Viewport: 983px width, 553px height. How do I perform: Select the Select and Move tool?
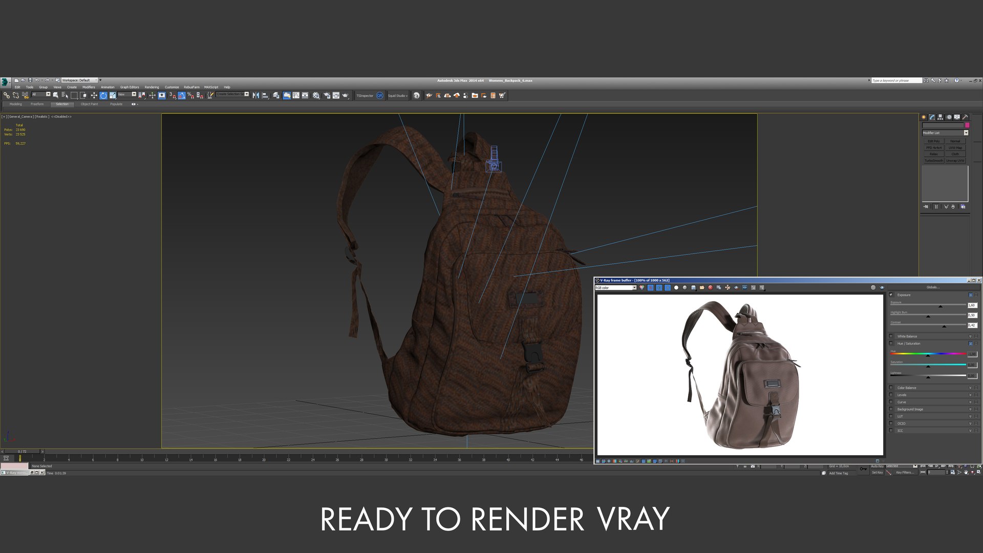[94, 95]
